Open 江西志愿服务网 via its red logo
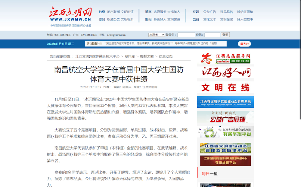 [225, 58]
